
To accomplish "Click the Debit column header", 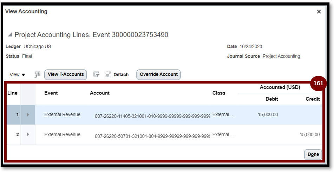I will [x=272, y=99].
